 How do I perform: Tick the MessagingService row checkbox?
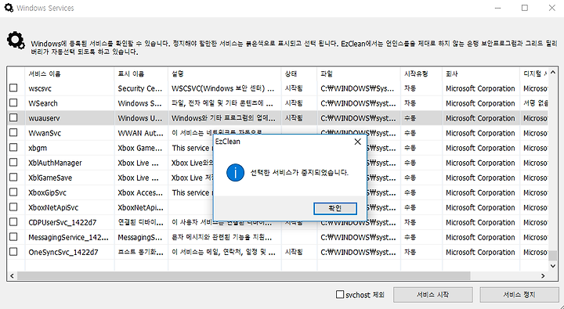point(13,237)
